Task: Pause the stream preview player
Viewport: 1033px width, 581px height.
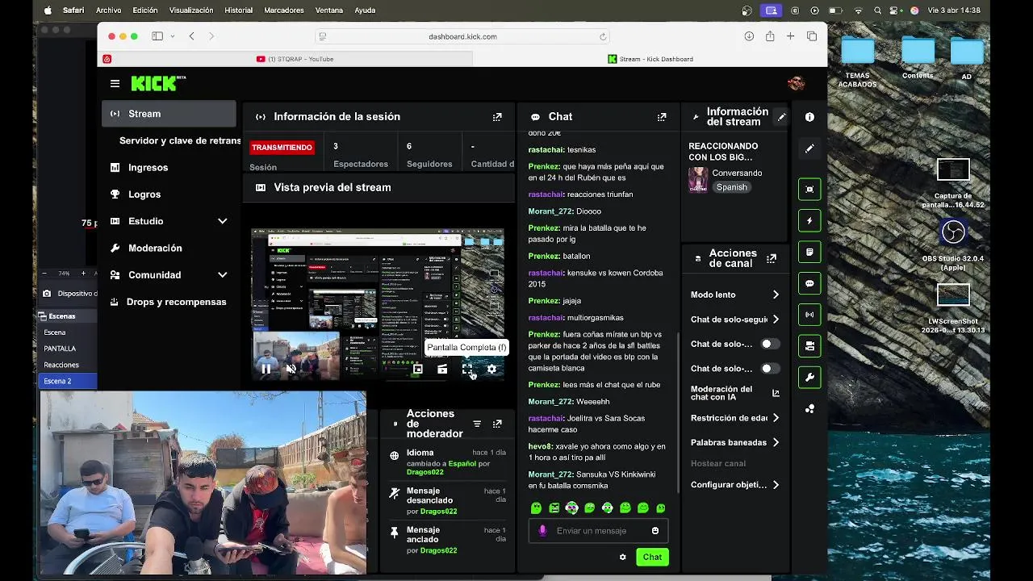Action: (x=266, y=369)
